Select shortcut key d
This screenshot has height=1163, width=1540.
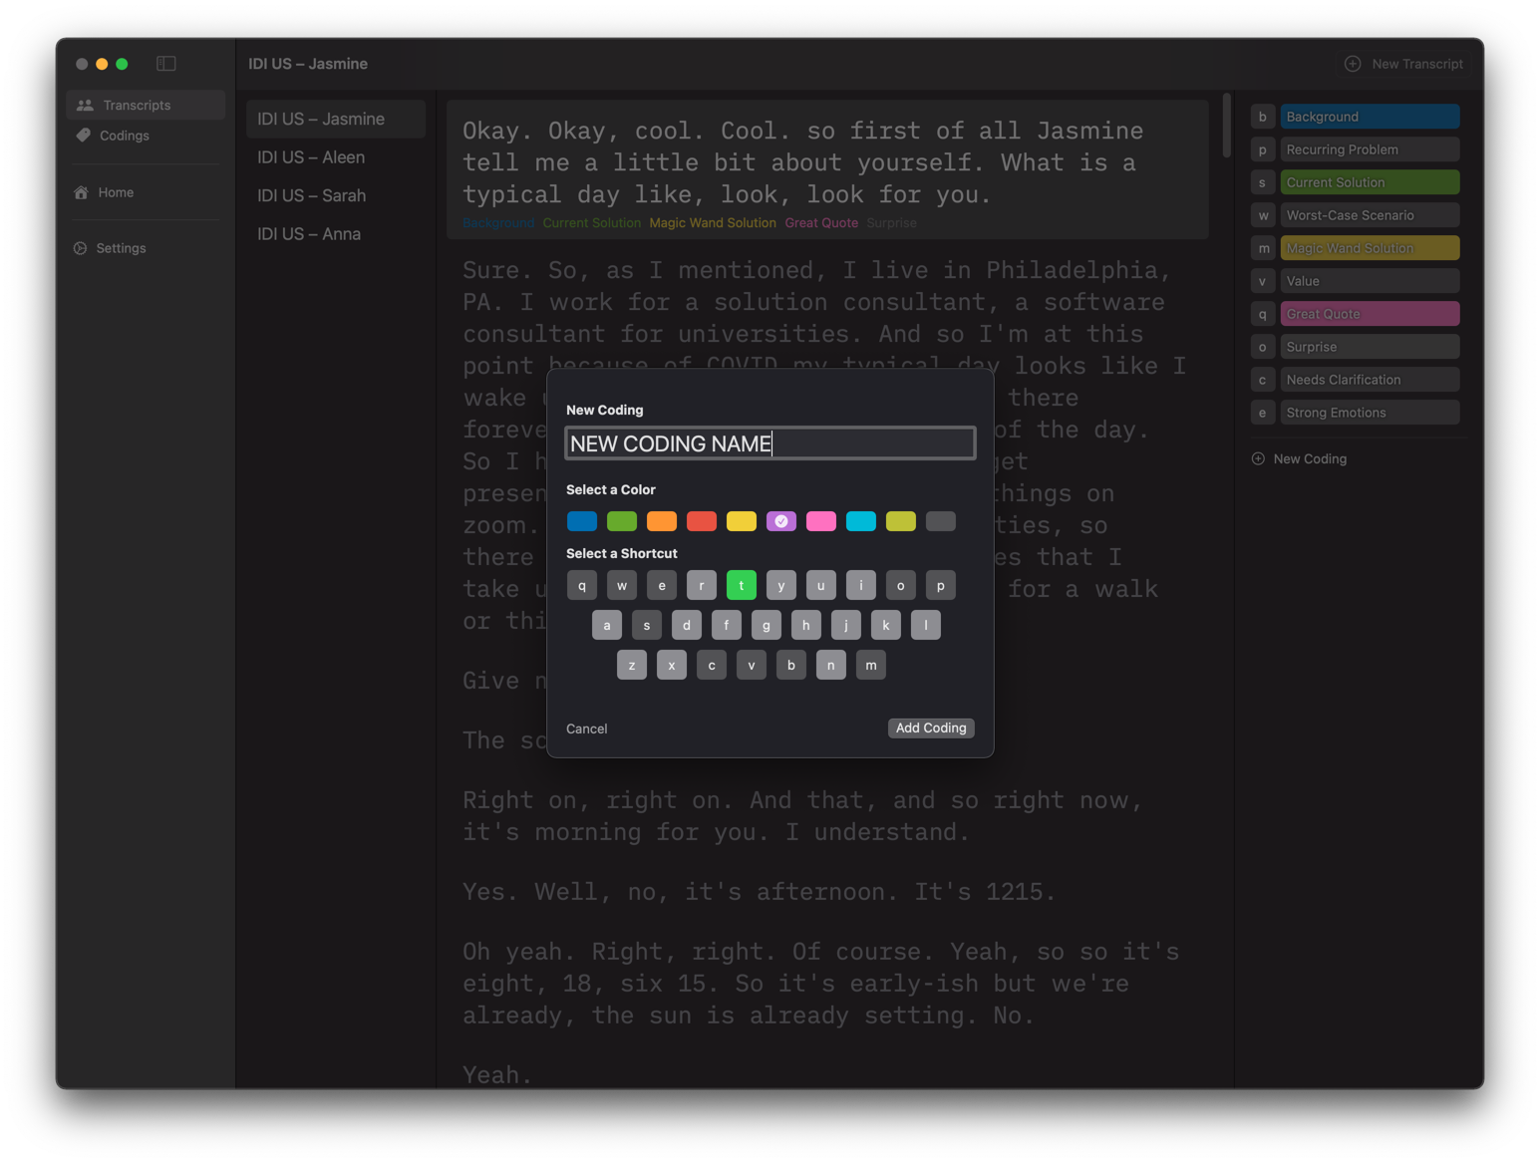click(687, 625)
